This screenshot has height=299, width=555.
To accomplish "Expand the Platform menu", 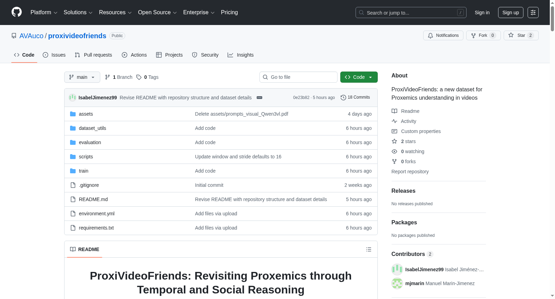I will [x=44, y=13].
